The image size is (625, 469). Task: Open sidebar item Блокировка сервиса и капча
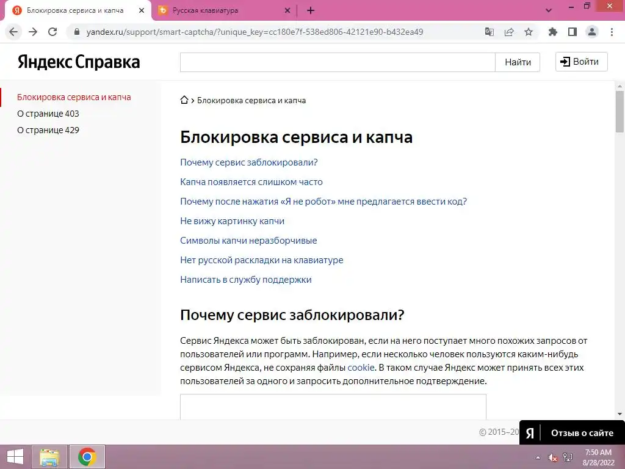pyautogui.click(x=74, y=97)
